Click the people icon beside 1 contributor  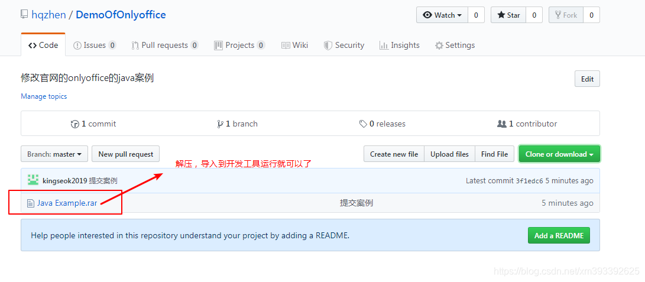[x=501, y=124]
